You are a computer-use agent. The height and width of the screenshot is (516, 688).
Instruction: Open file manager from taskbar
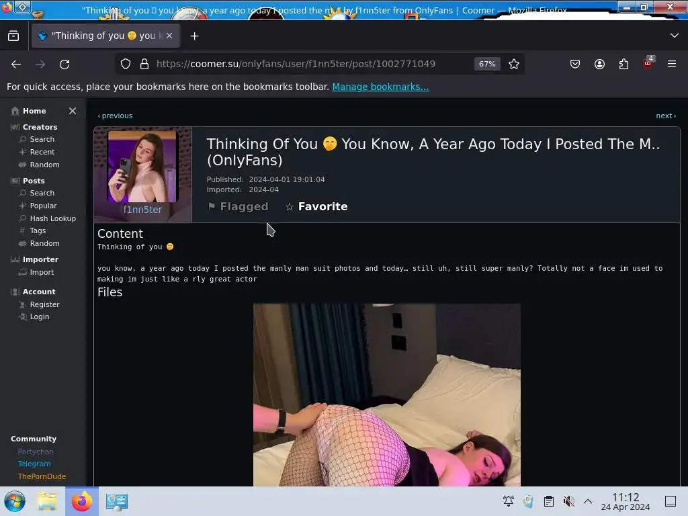[x=47, y=501]
